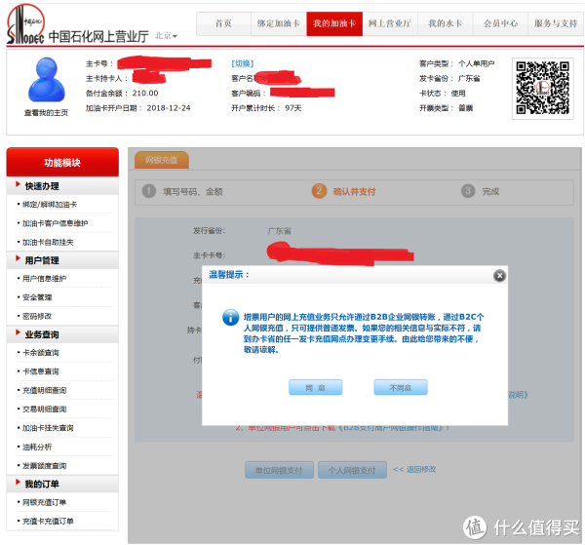The image size is (585, 545).
Task: Click step 3 circle 完成
Action: pyautogui.click(x=468, y=191)
